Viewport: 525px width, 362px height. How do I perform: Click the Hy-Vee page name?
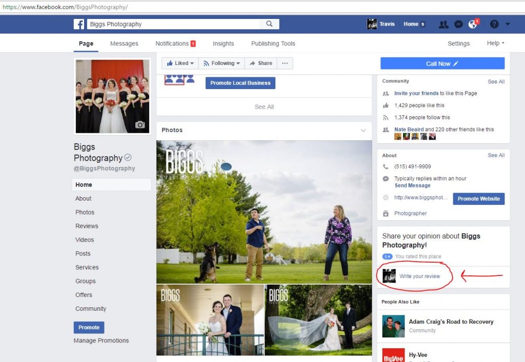pos(418,355)
